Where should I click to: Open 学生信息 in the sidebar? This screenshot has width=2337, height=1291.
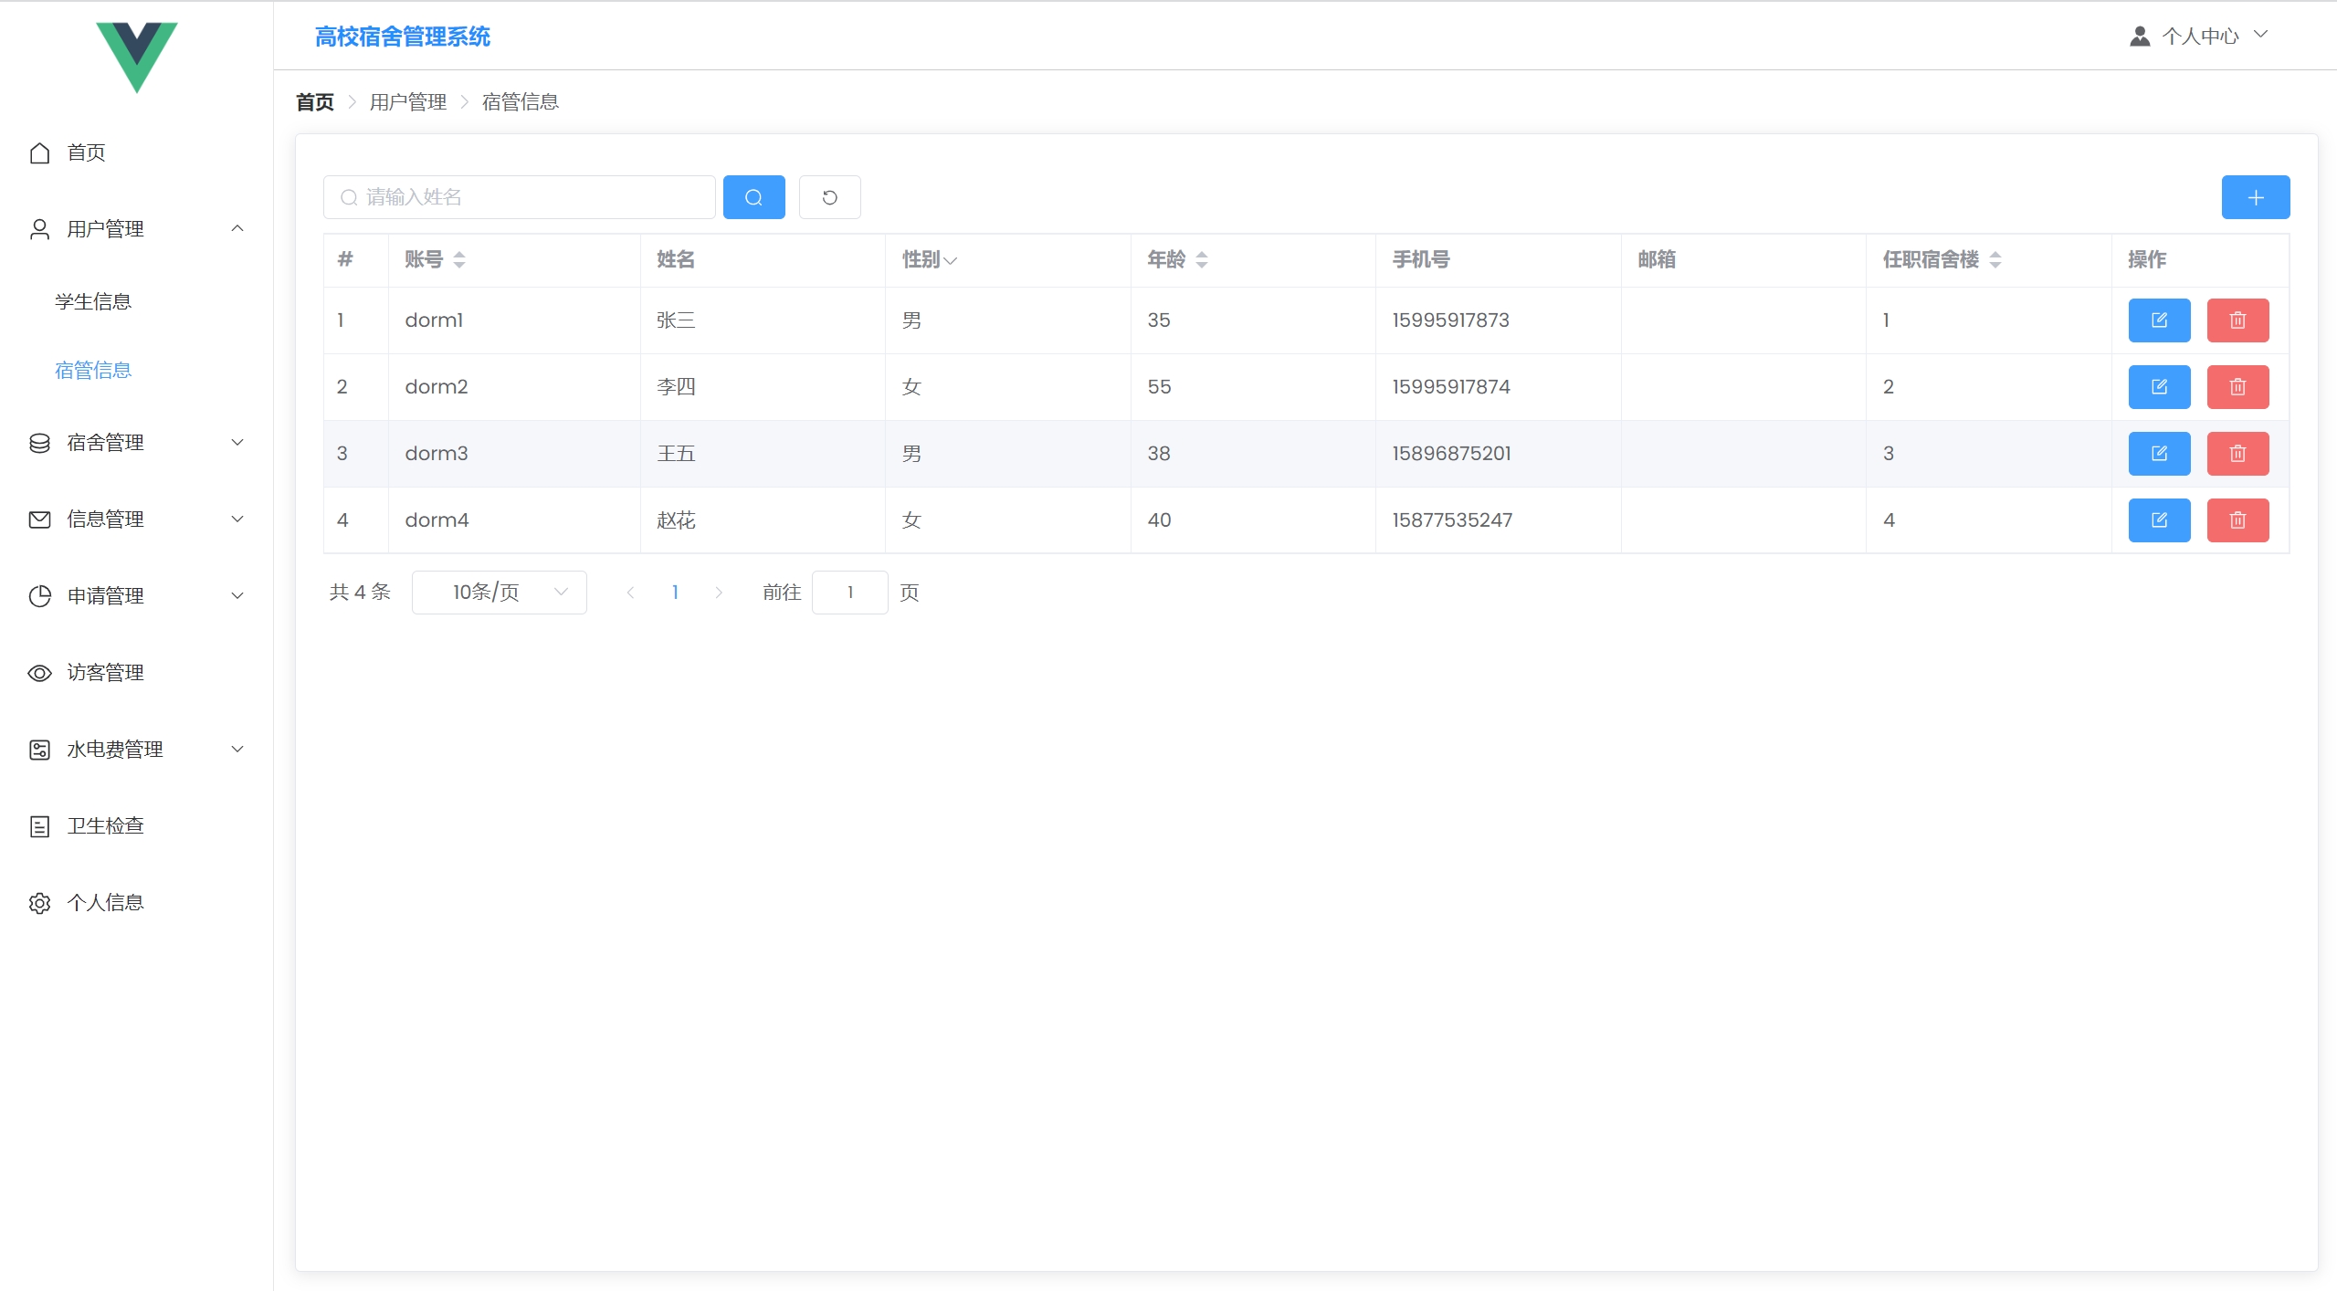[x=93, y=301]
